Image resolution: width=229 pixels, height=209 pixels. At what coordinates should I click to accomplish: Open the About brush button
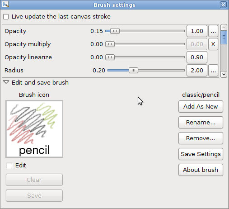[x=201, y=170]
